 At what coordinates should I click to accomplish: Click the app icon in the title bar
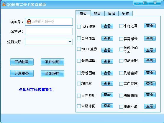click(x=4, y=4)
